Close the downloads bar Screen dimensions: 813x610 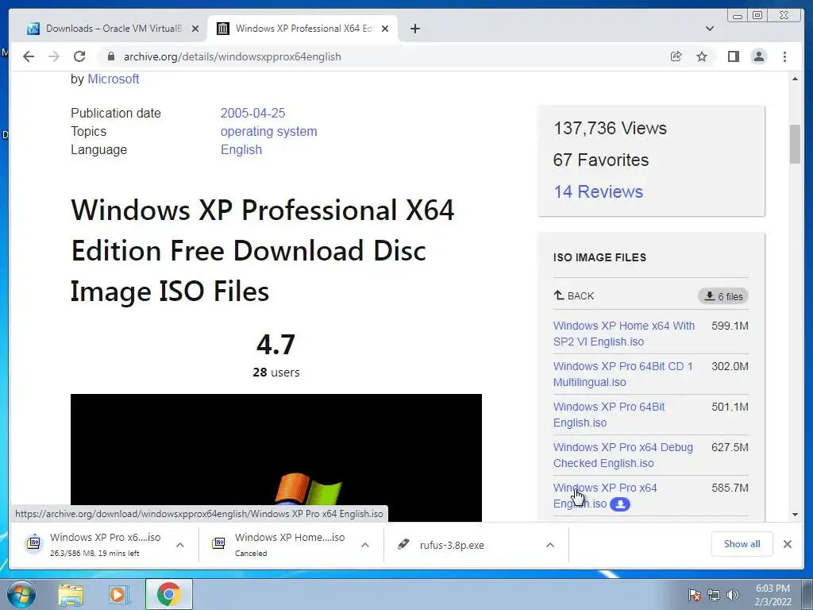pos(788,544)
